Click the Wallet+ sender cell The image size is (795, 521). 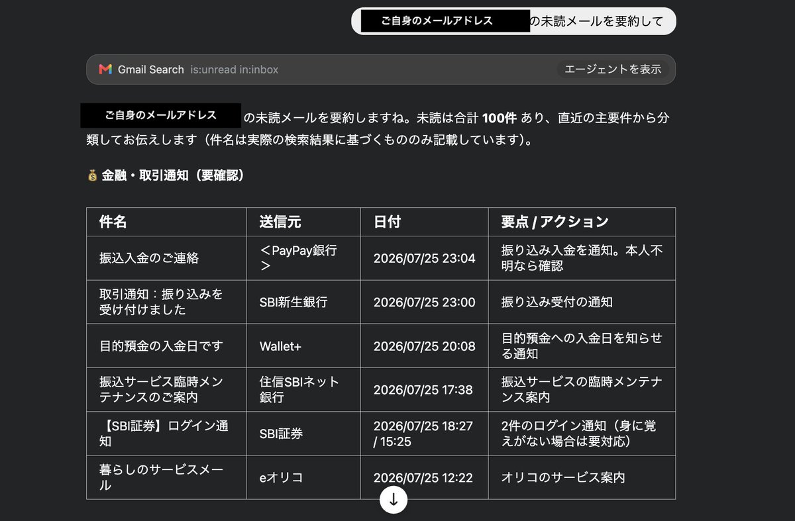pyautogui.click(x=303, y=346)
